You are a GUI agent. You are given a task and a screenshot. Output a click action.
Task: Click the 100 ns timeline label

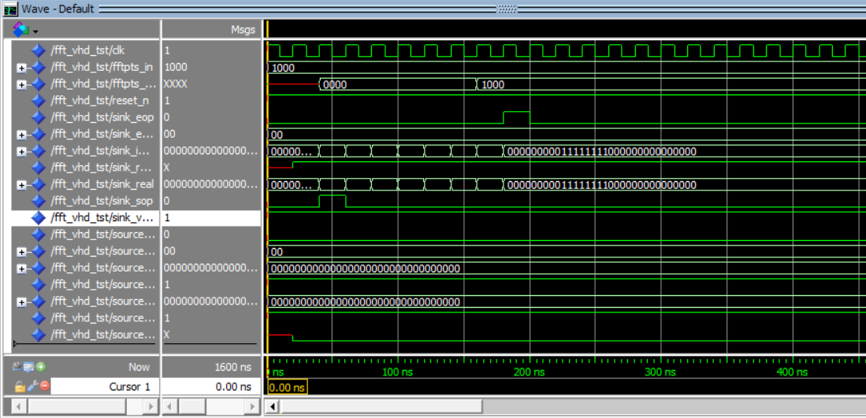point(398,372)
